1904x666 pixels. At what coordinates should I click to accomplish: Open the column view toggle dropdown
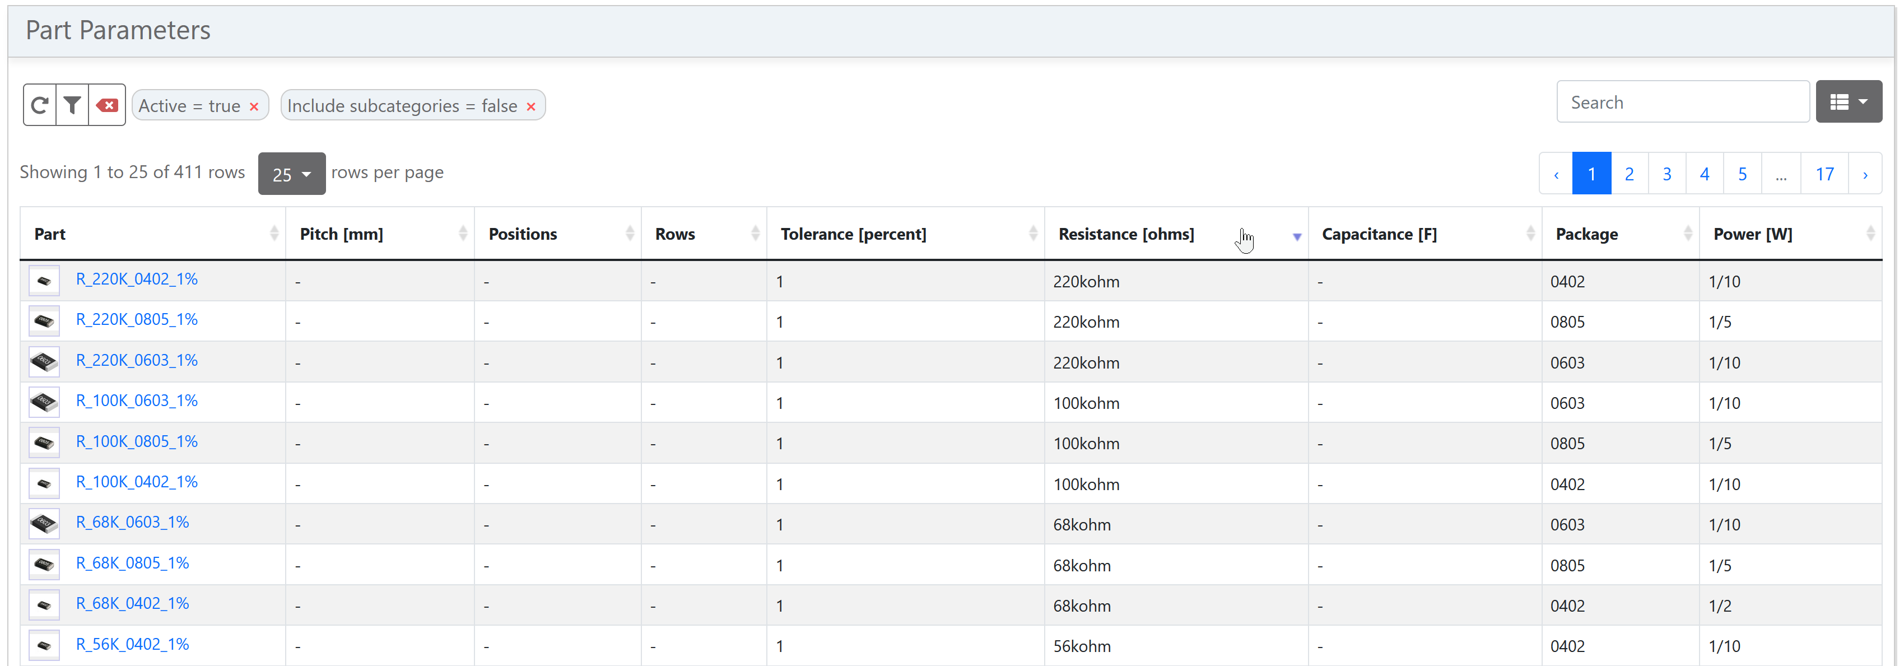click(1848, 102)
